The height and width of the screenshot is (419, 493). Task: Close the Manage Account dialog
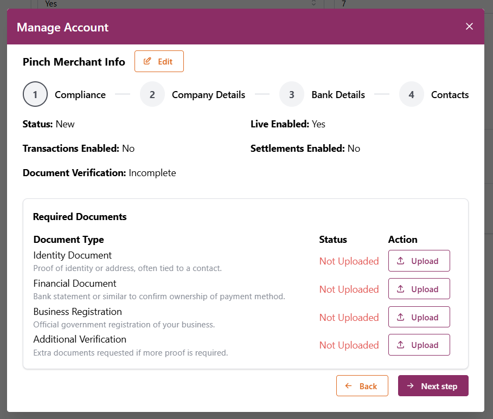click(x=469, y=27)
